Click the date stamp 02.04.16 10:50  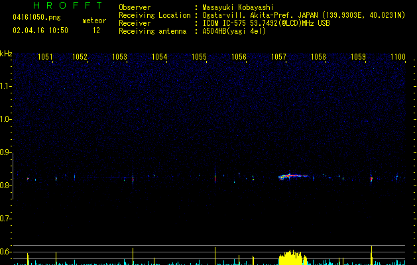coord(40,30)
